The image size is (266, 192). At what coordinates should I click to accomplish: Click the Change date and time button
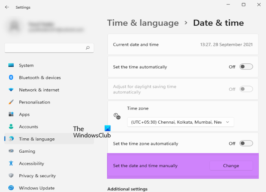(x=231, y=166)
